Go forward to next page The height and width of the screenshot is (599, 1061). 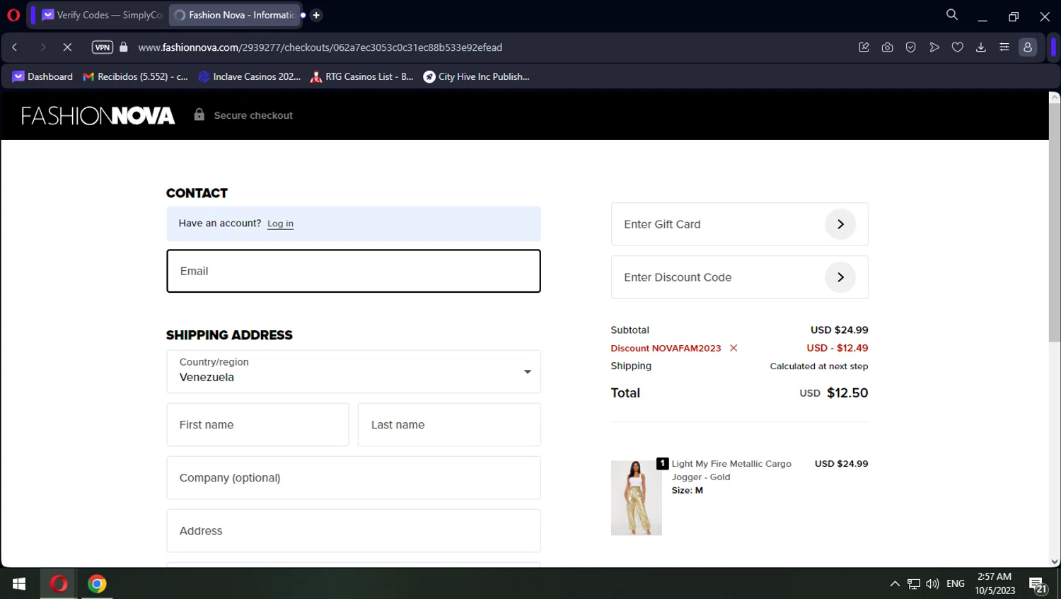[x=42, y=47]
